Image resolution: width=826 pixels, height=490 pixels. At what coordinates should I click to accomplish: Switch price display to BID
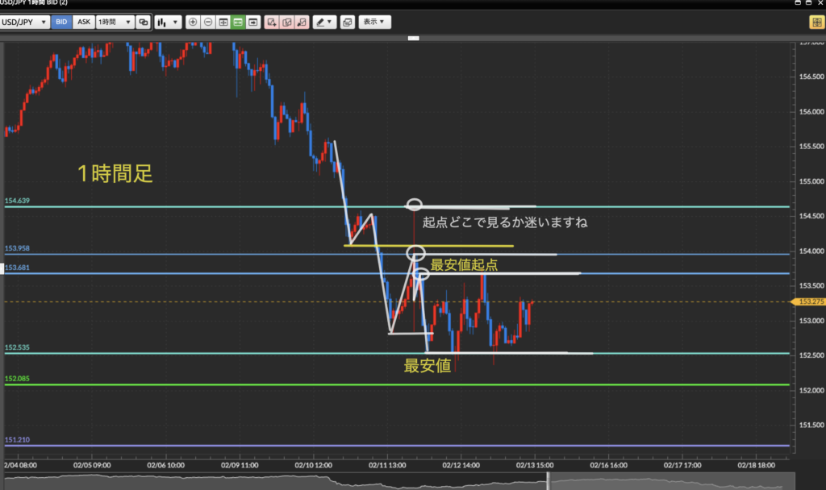pos(61,23)
